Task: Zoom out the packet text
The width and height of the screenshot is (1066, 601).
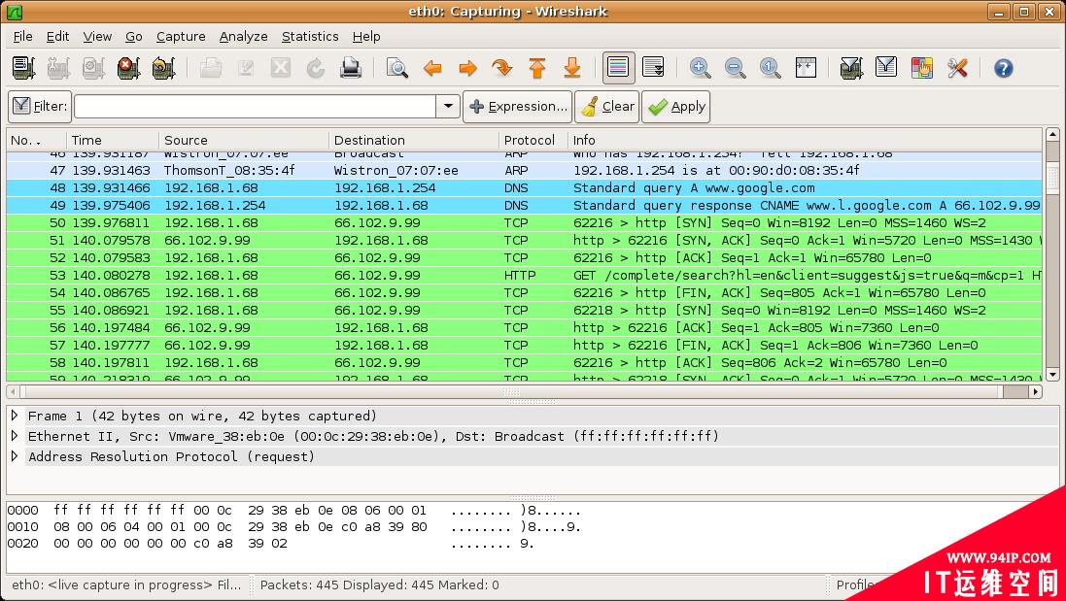Action: 735,68
